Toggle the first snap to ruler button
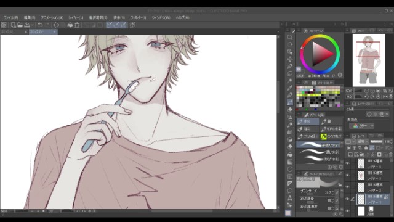 (x=110, y=25)
